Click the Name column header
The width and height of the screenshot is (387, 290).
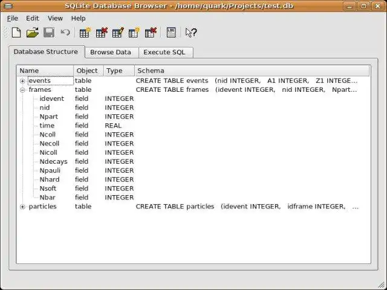pos(45,71)
